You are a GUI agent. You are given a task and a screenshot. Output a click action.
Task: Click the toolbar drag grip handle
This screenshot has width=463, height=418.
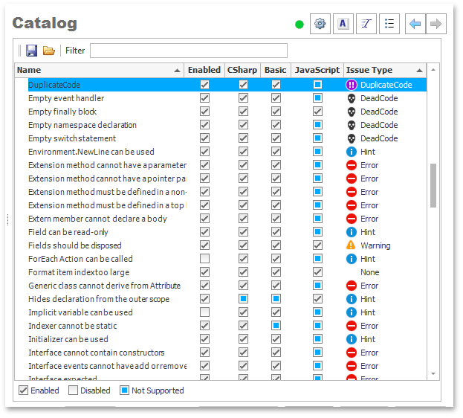point(20,51)
